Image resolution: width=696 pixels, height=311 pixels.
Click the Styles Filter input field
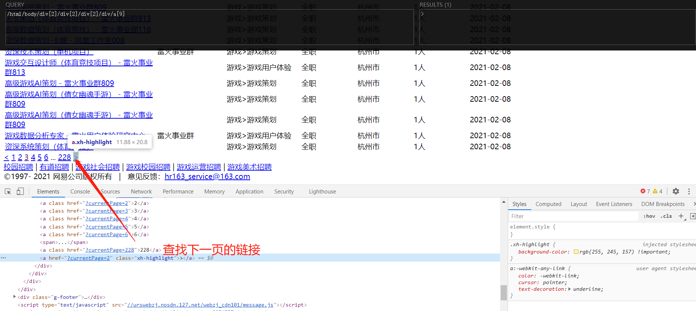[574, 216]
